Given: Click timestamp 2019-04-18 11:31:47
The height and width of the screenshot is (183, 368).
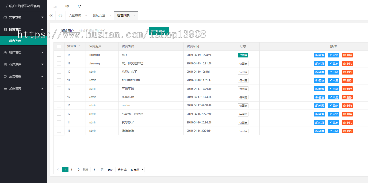Looking at the screenshot, I should (199, 80).
